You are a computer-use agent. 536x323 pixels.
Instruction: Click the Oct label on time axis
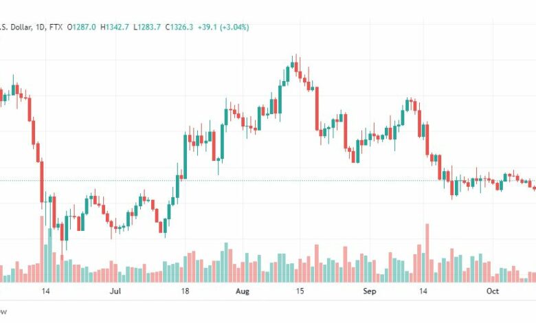[493, 291]
